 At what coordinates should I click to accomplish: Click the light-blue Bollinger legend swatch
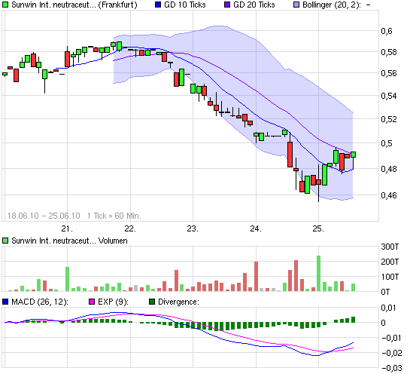(296, 5)
